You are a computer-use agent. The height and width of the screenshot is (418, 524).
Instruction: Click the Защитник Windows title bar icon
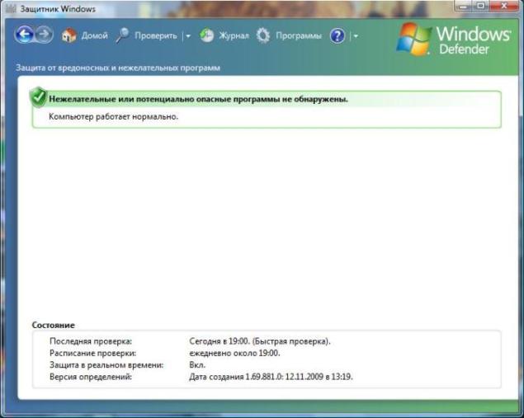click(11, 9)
